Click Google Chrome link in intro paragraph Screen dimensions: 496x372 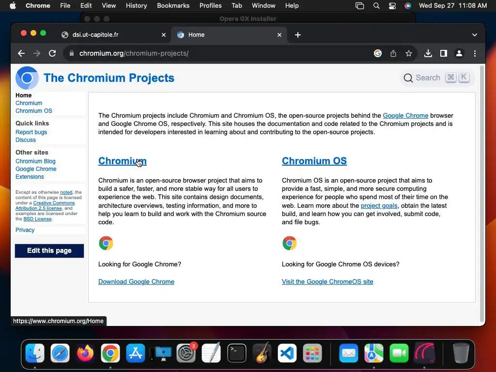(405, 115)
